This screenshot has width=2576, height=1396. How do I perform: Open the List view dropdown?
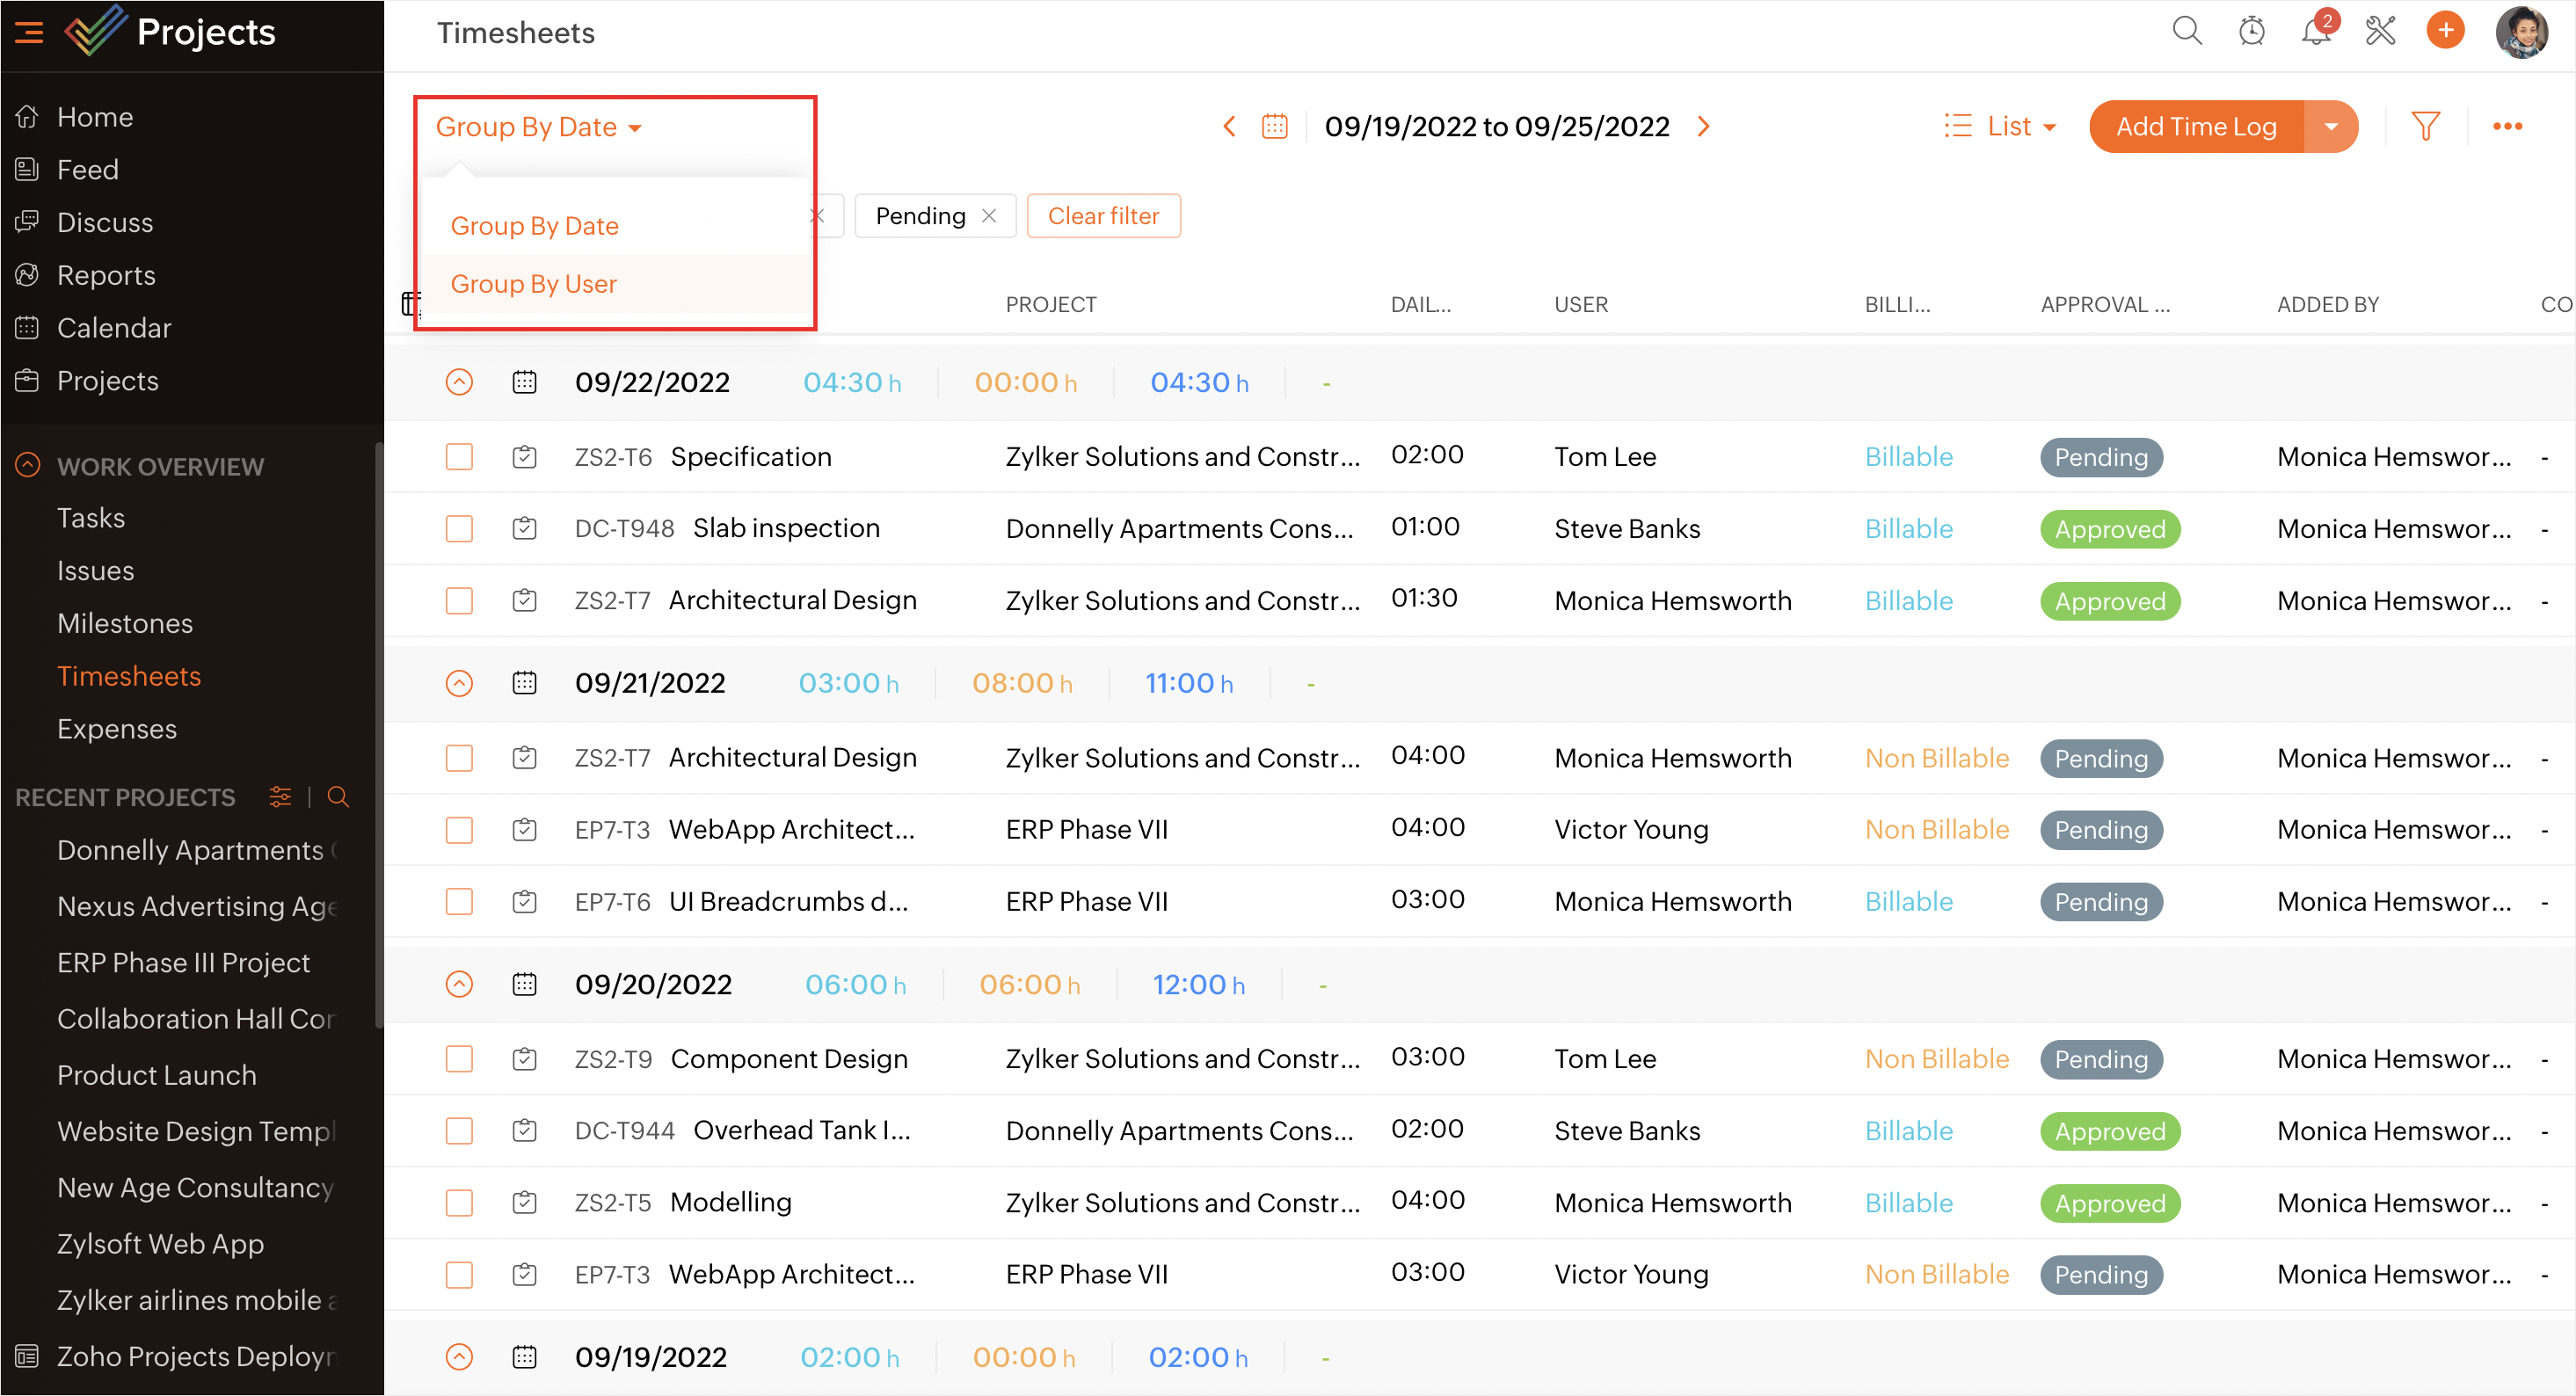pyautogui.click(x=2001, y=127)
